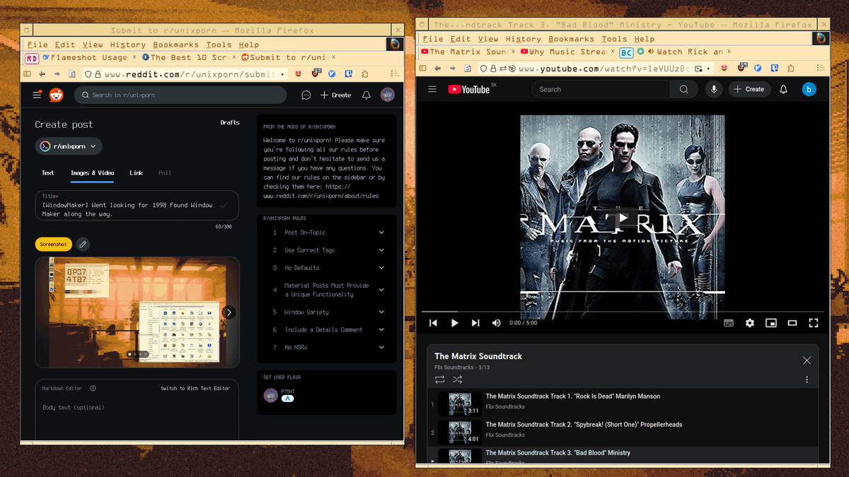Toggle subtitles on the video player

pos(729,323)
